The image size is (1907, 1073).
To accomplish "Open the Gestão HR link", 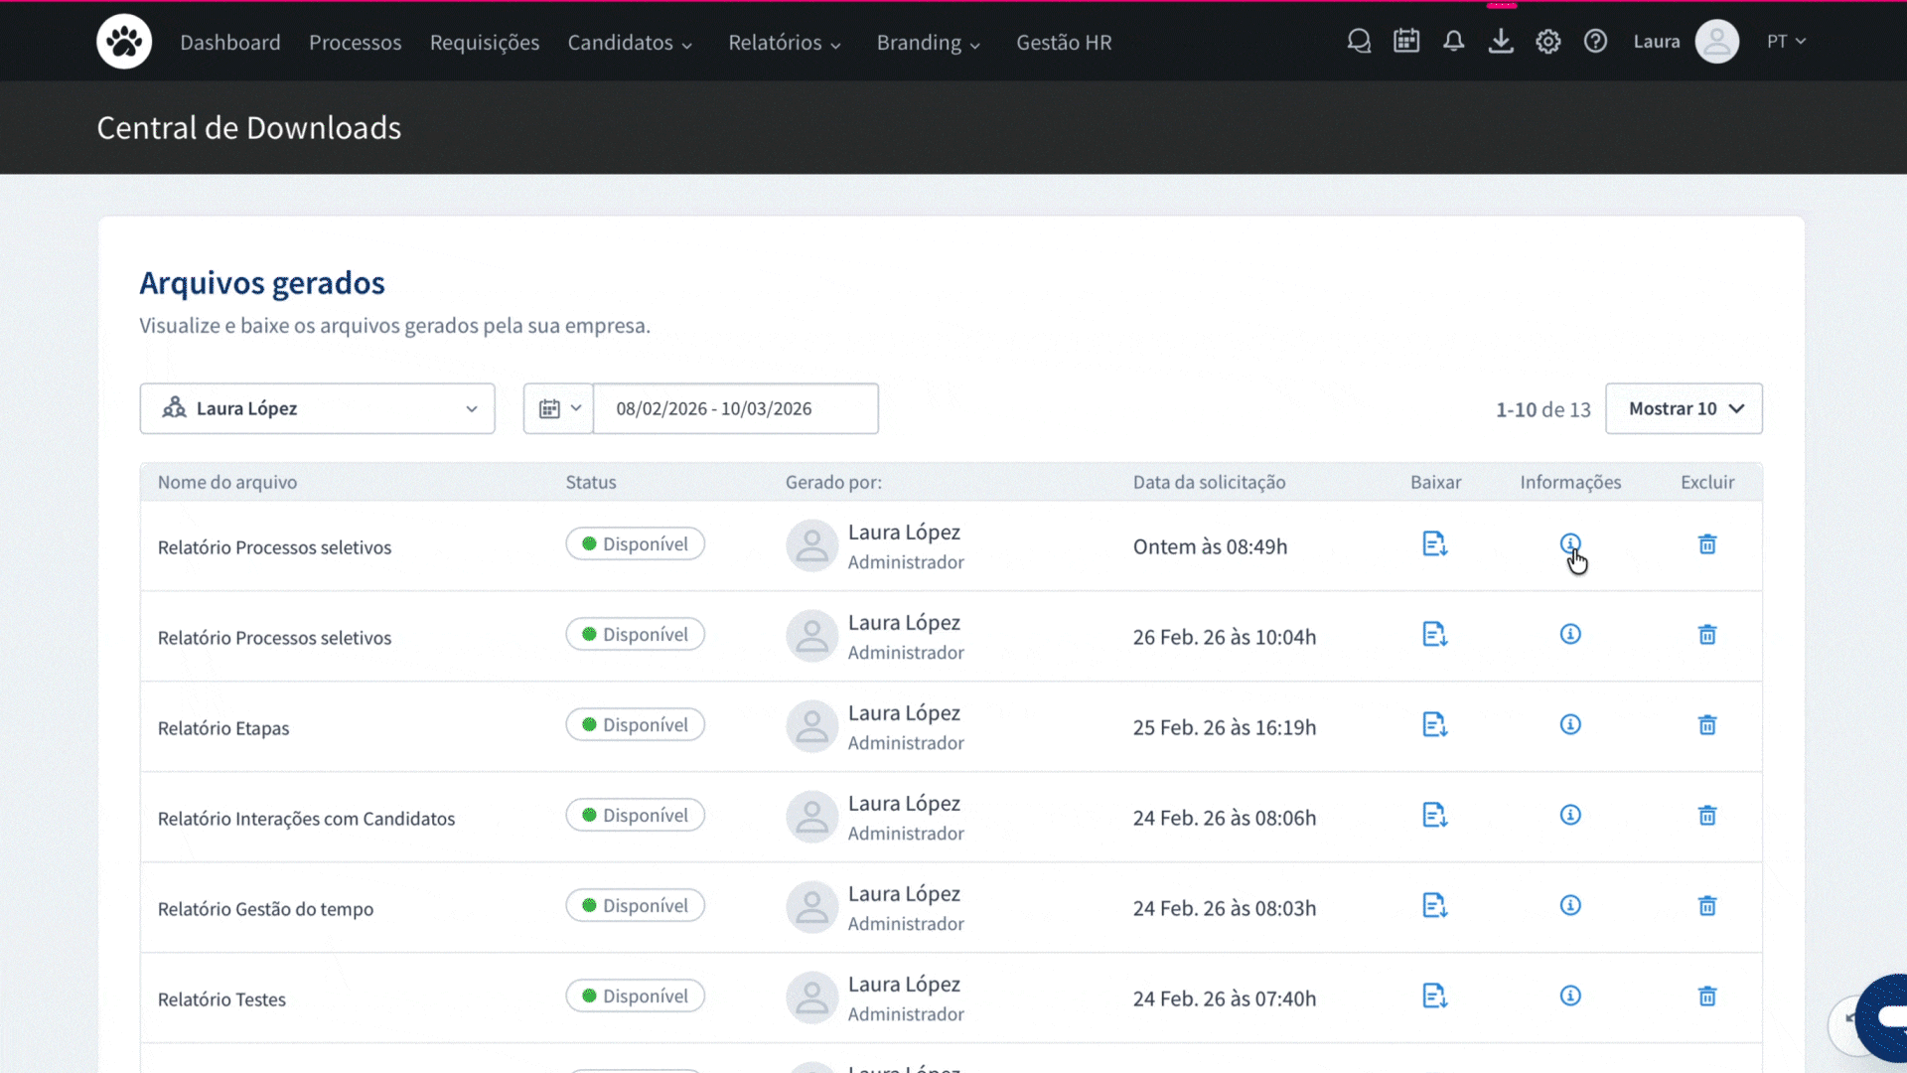I will 1064,43.
